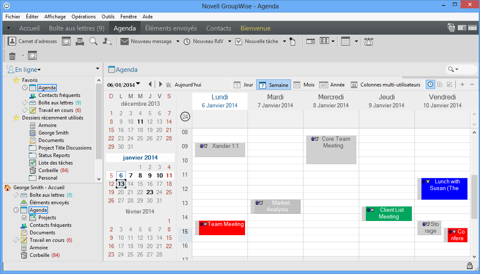Open Corbeille (84) under Favoris section
480x274 pixels.
coord(49,170)
